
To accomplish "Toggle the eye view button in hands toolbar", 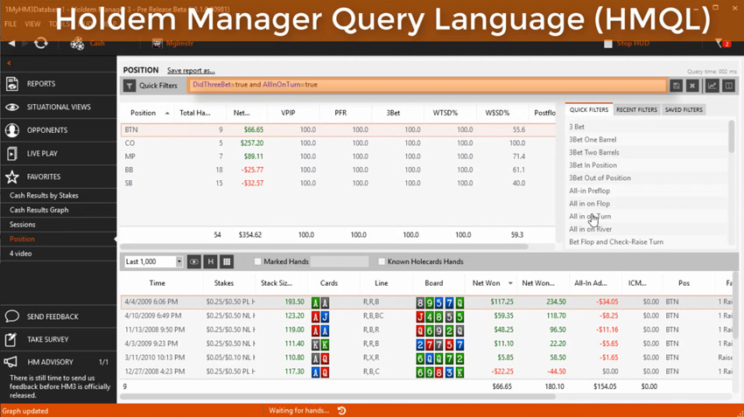I will pos(193,261).
